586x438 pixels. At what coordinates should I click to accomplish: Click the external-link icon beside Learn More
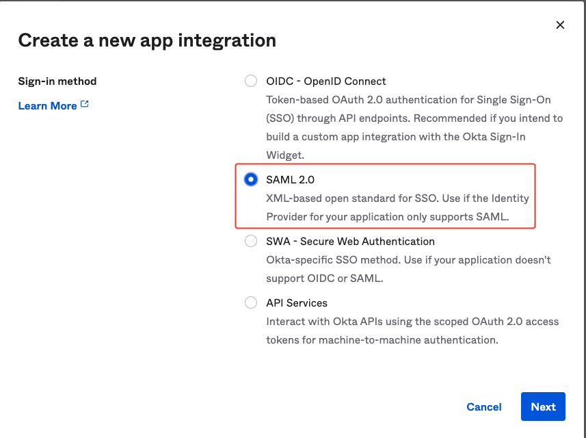pyautogui.click(x=83, y=103)
